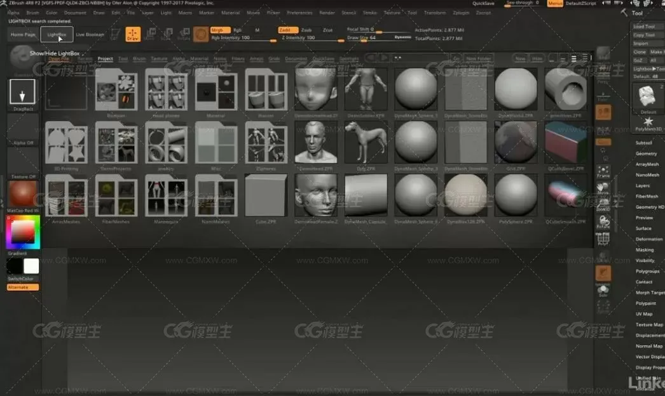Open the Zplugin menu
The width and height of the screenshot is (665, 396).
[460, 13]
